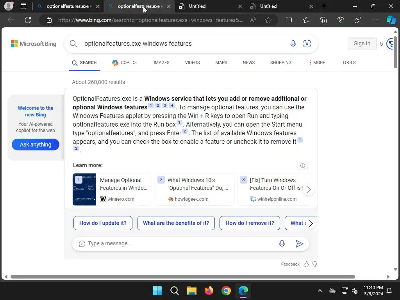Open the Microsoft Bing logo
Image resolution: width=400 pixels, height=300 pixels.
pyautogui.click(x=34, y=44)
